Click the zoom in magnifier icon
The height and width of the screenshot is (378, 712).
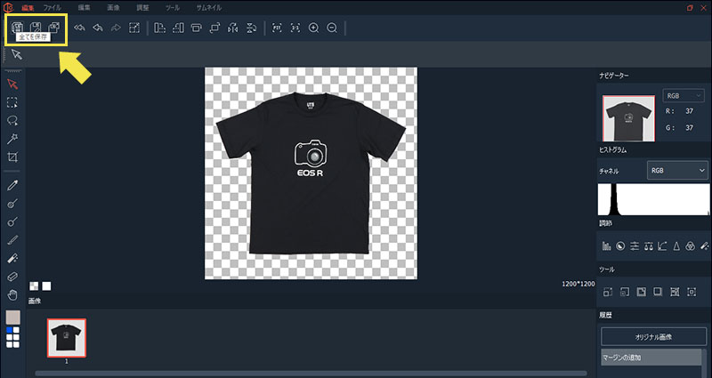313,28
